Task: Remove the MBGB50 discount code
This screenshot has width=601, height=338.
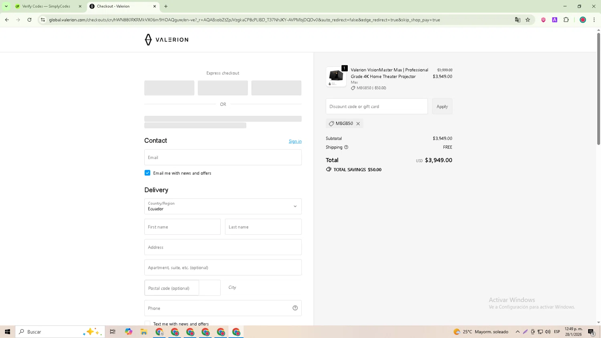Action: click(358, 124)
